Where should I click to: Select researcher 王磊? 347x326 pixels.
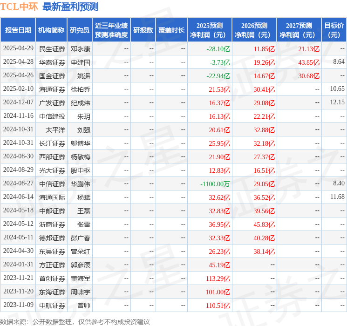click(84, 211)
